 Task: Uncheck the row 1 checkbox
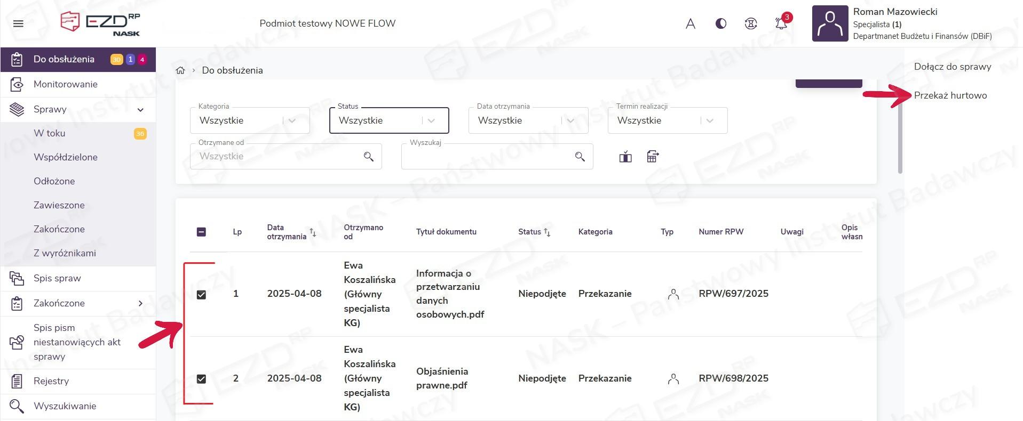tap(201, 295)
